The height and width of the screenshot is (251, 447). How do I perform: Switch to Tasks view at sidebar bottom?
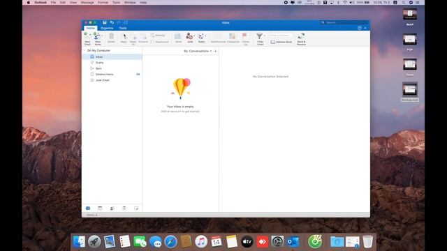(x=124, y=208)
